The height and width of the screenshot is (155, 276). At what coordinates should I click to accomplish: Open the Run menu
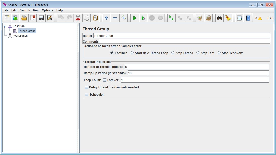[36, 10]
